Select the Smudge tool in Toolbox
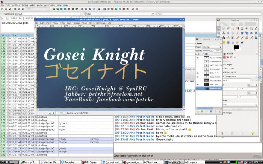The image size is (263, 164). 237,42
